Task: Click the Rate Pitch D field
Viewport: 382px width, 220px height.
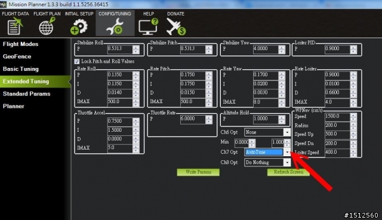Action: click(193, 93)
